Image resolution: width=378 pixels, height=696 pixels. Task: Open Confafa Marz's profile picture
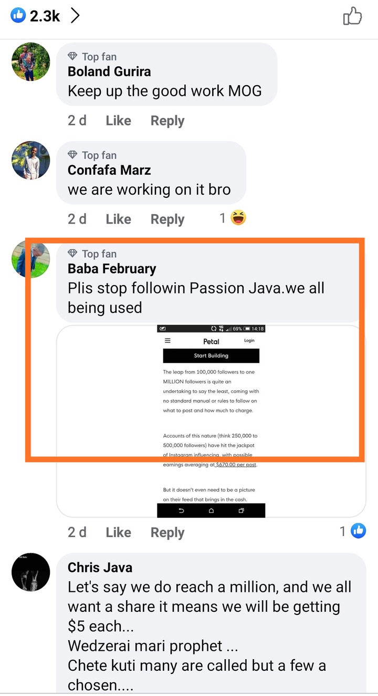coord(30,160)
